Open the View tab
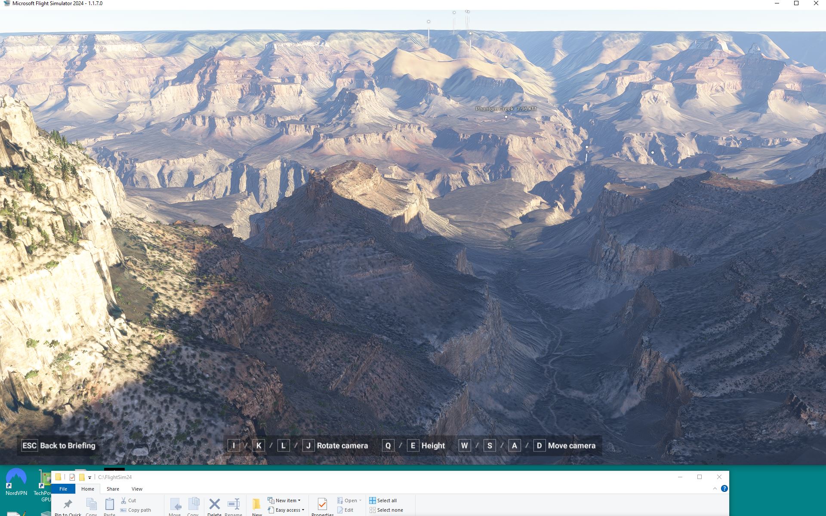The image size is (826, 516). 137,489
